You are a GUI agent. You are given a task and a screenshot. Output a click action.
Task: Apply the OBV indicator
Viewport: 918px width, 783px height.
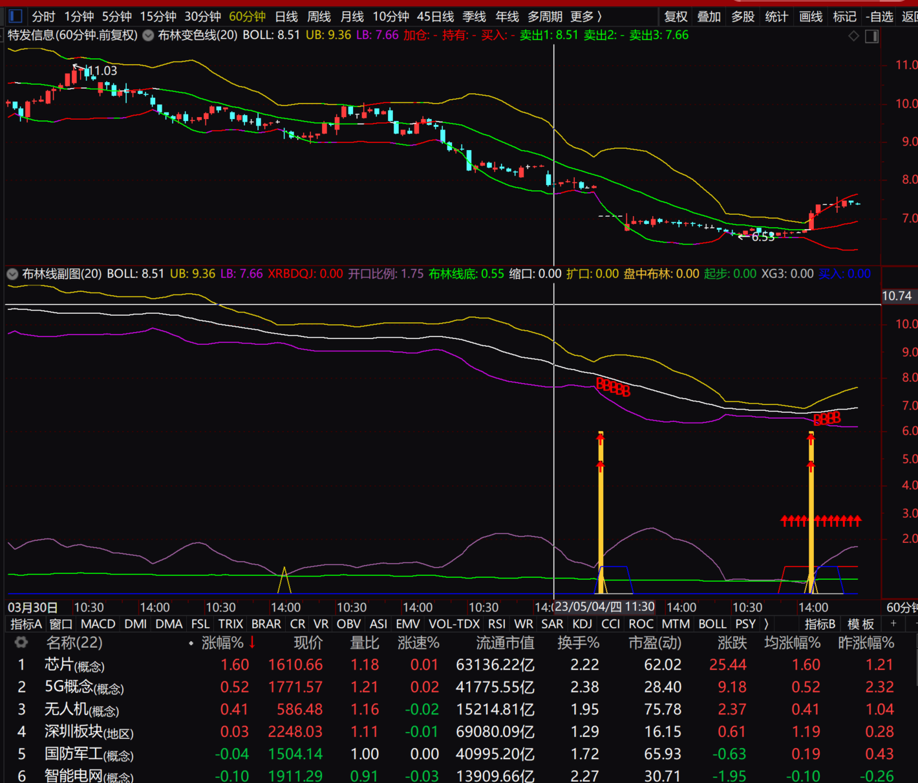point(348,624)
